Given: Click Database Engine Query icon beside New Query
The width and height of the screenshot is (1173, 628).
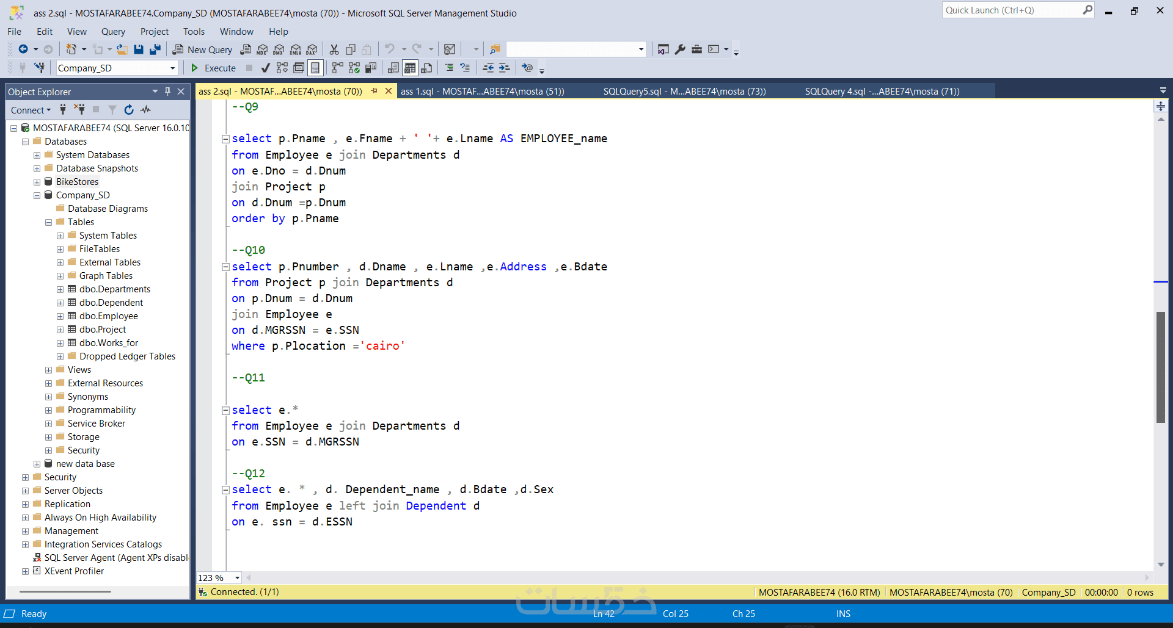Looking at the screenshot, I should pos(246,49).
